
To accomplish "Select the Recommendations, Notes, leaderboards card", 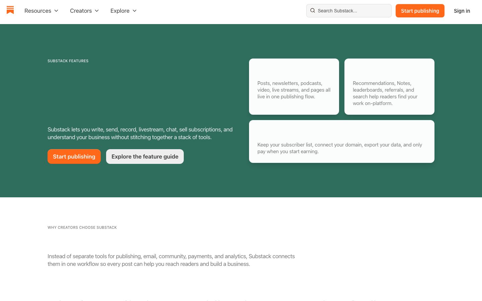I will pos(389,87).
